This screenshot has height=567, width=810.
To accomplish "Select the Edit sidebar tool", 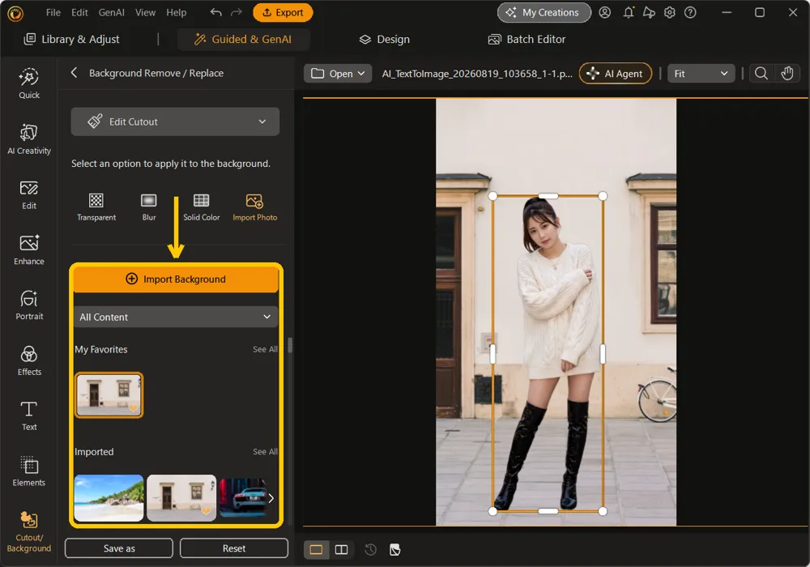I will (x=29, y=194).
